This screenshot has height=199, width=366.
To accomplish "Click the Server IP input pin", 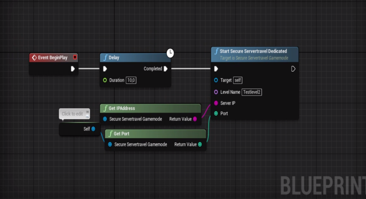I will pos(216,103).
